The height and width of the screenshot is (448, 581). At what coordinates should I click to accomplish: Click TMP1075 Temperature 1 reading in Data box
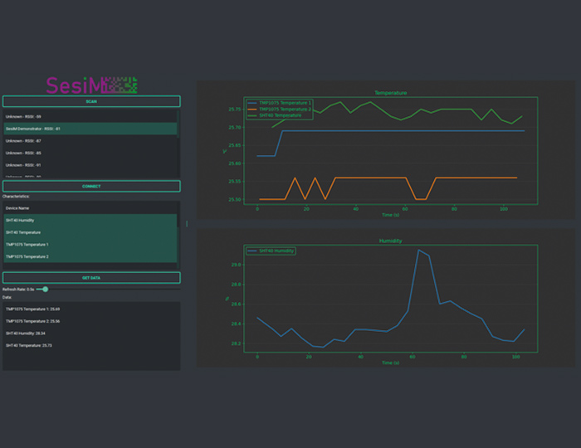coord(32,309)
